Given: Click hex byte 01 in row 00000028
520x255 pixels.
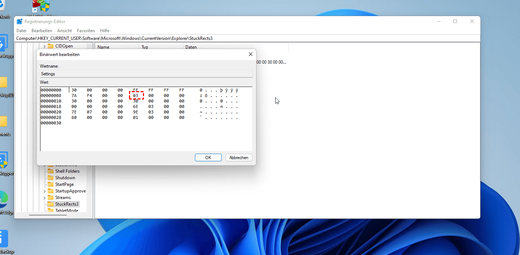Looking at the screenshot, I should pos(136,117).
